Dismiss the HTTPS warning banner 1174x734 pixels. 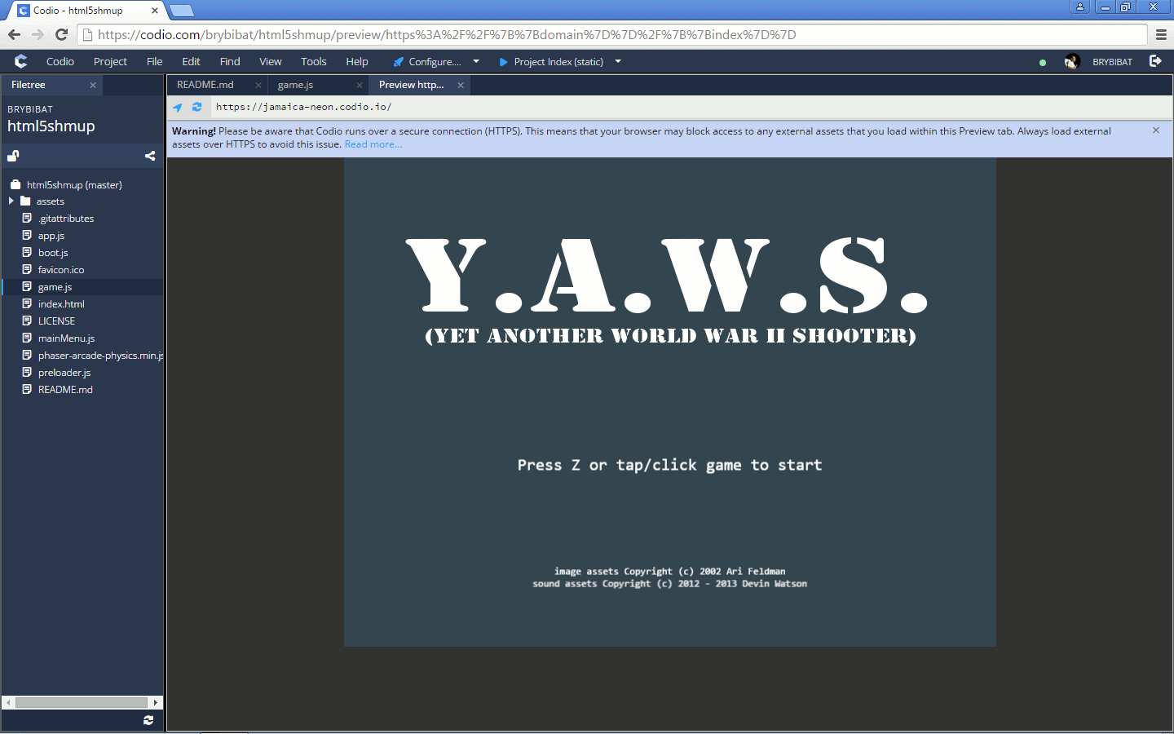pyautogui.click(x=1155, y=130)
